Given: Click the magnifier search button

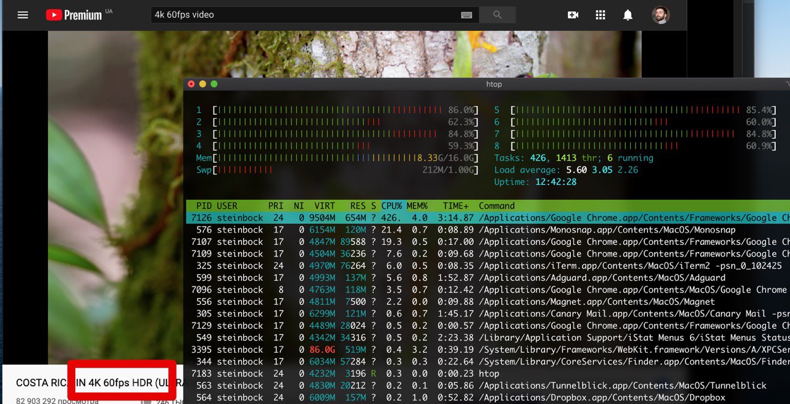Looking at the screenshot, I should pyautogui.click(x=497, y=15).
